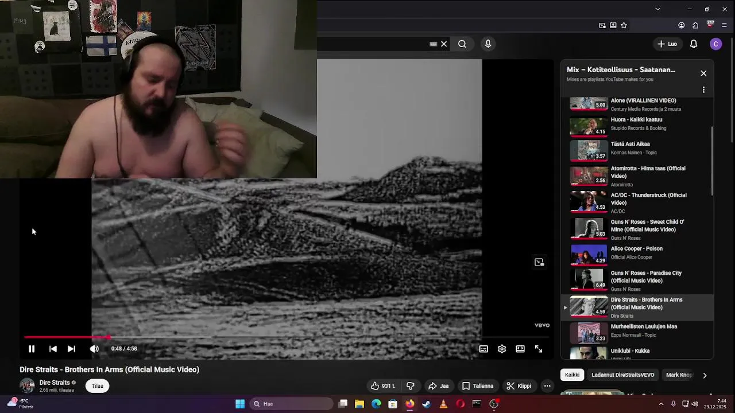
Task: Open the purple C account avatar menu
Action: [x=715, y=44]
